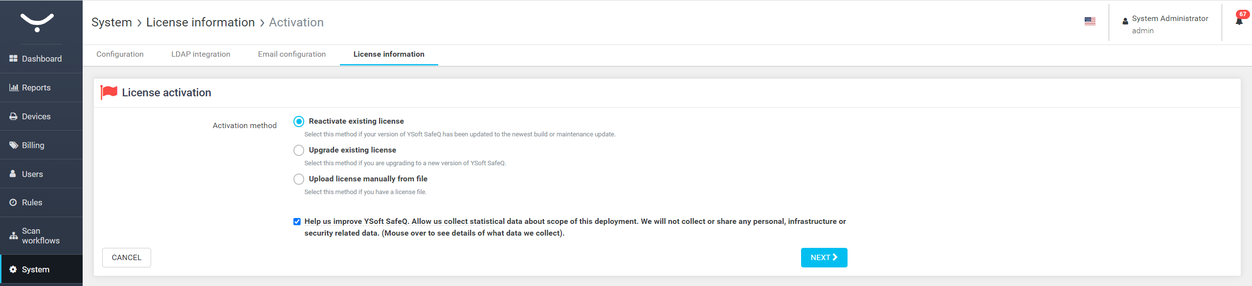
Task: Choose Upload license manually from file
Action: coord(299,179)
